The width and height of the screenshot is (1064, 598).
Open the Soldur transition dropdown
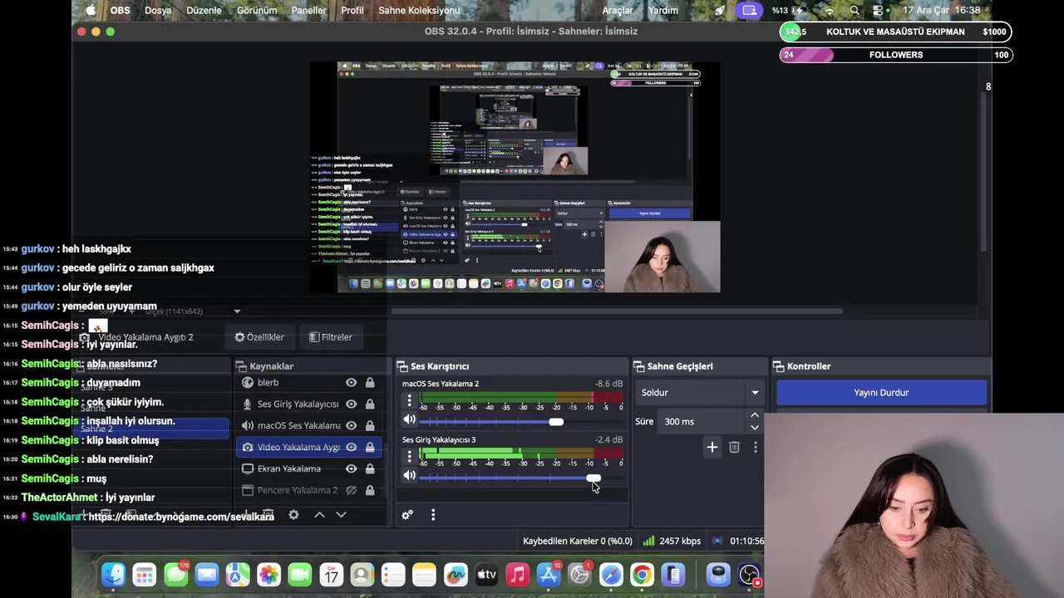click(x=701, y=393)
